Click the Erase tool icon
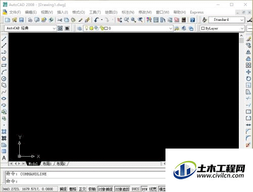This screenshot has height=192, width=253. tap(248, 39)
